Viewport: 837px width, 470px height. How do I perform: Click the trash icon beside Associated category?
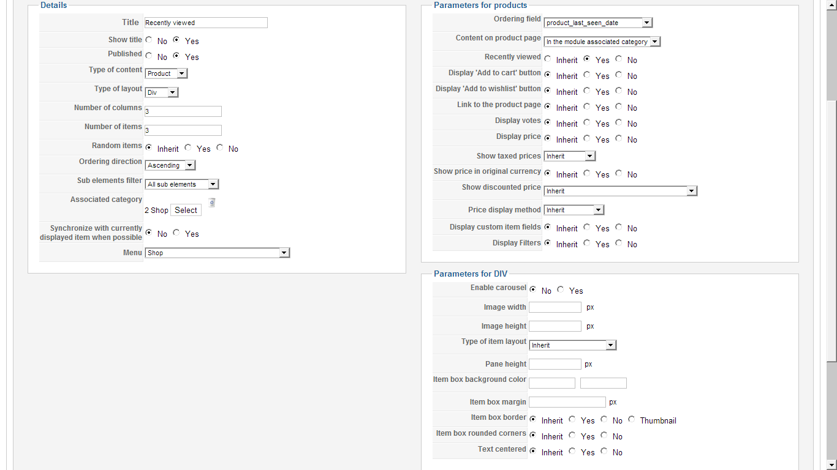click(x=212, y=203)
